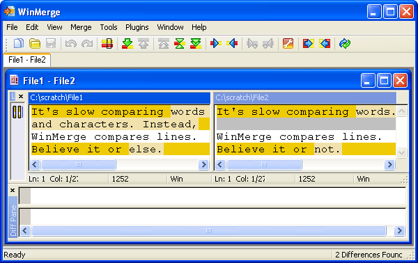418x263 pixels.
Task: Open the Window menu
Action: 170,27
